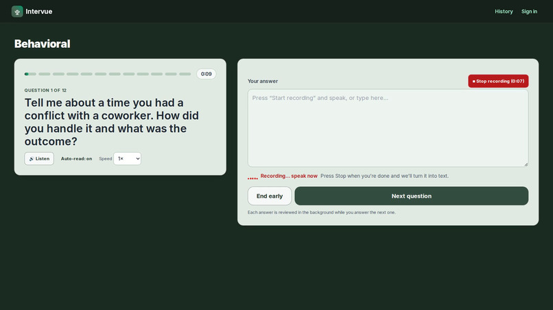Open the Speed dropdown
Image resolution: width=553 pixels, height=310 pixels.
(x=128, y=159)
